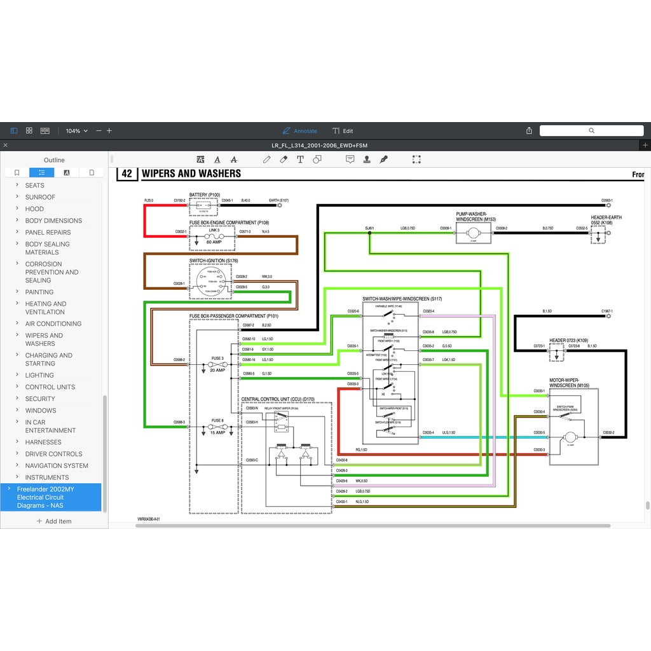The width and height of the screenshot is (651, 651).
Task: Select the stamp tool
Action: 367,160
